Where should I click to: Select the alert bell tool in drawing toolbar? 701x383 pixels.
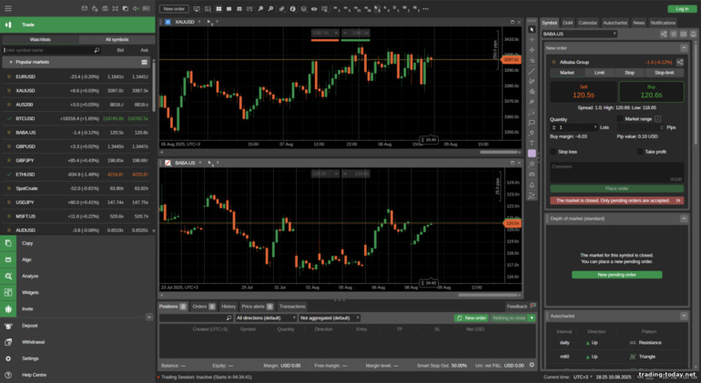pos(532,185)
